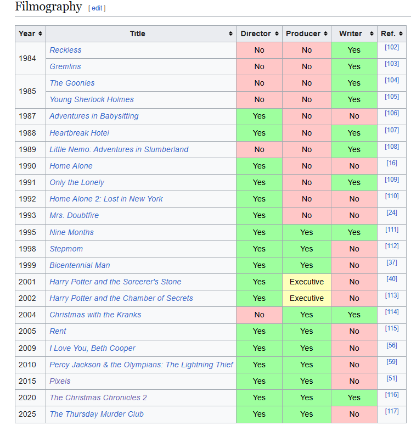Image resolution: width=411 pixels, height=431 pixels.
Task: Open The Thursday Murder Club link
Action: point(97,414)
